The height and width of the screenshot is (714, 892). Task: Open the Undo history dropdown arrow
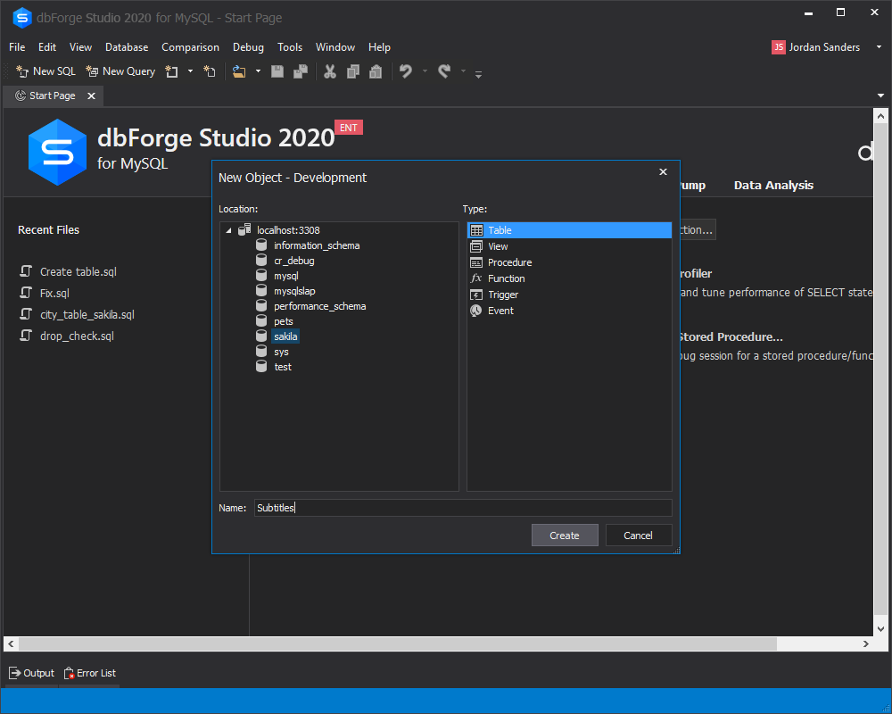point(425,71)
